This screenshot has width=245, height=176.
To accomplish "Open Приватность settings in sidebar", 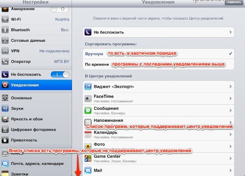I will 36,140.
